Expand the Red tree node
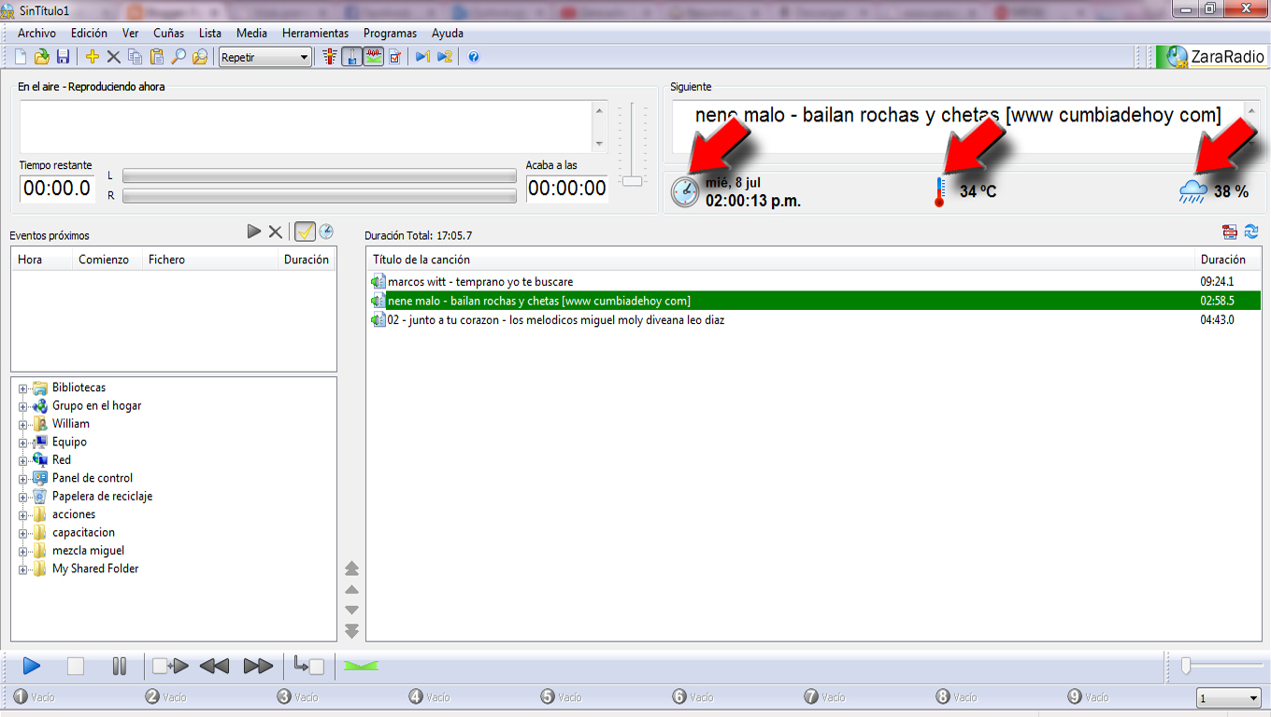This screenshot has height=717, width=1271. click(23, 460)
